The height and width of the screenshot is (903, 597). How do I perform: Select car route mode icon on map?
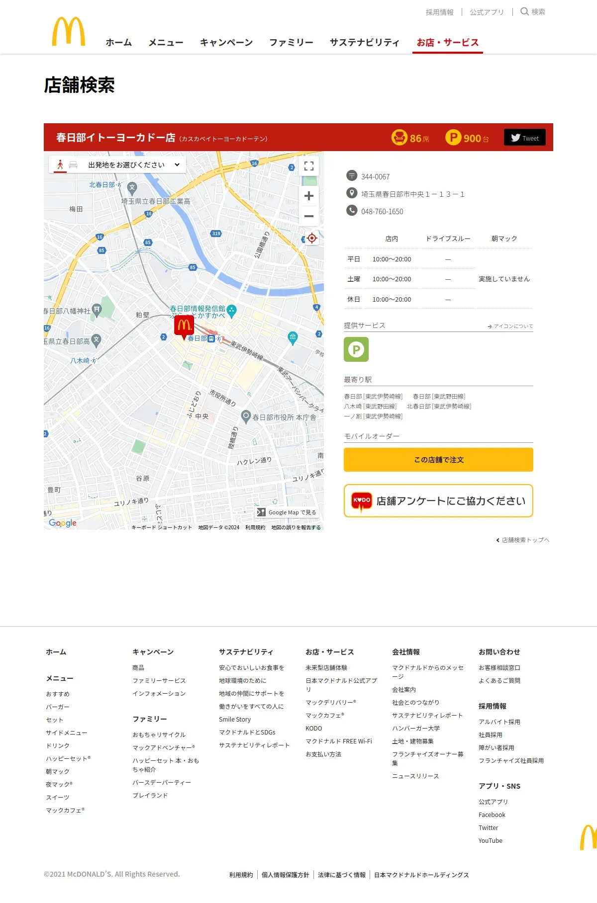(x=73, y=164)
